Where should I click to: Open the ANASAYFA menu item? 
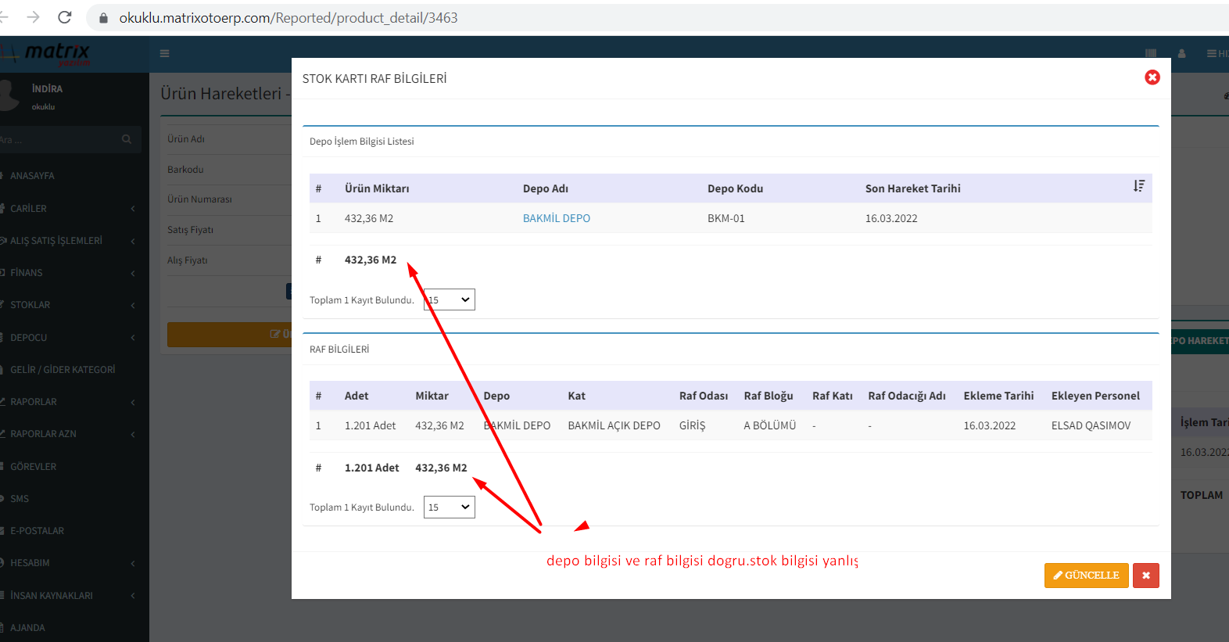(32, 176)
